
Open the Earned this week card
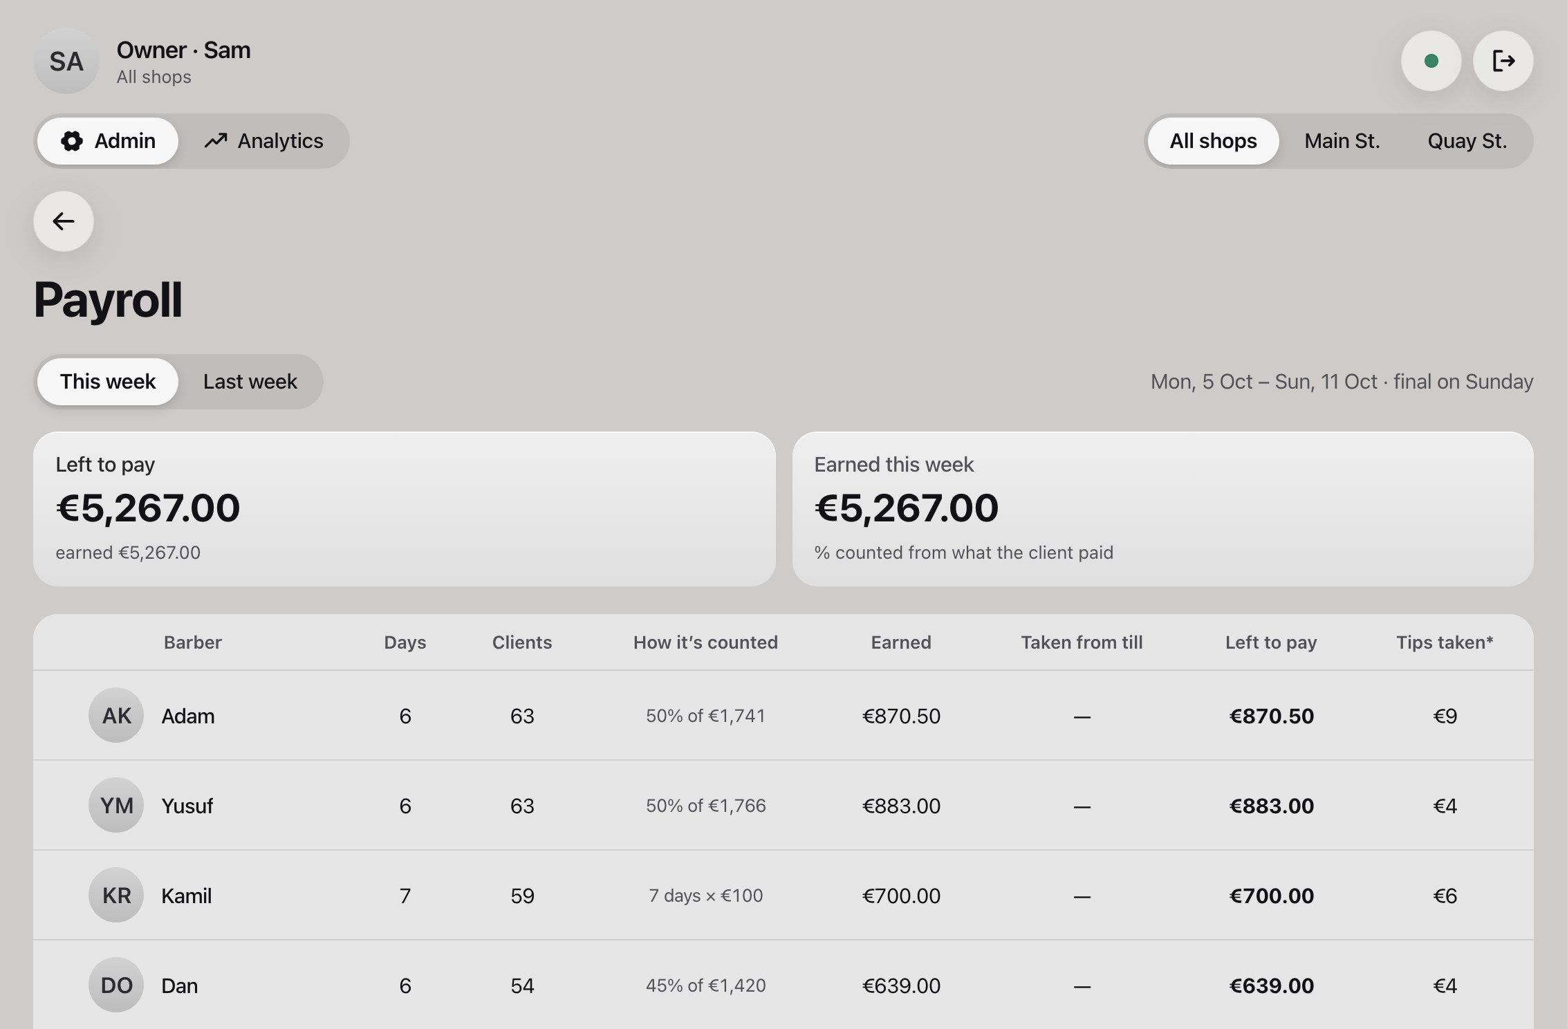pos(1163,509)
